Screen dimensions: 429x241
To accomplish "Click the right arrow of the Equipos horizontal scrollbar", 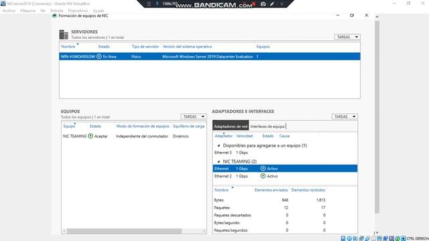I will [204, 231].
